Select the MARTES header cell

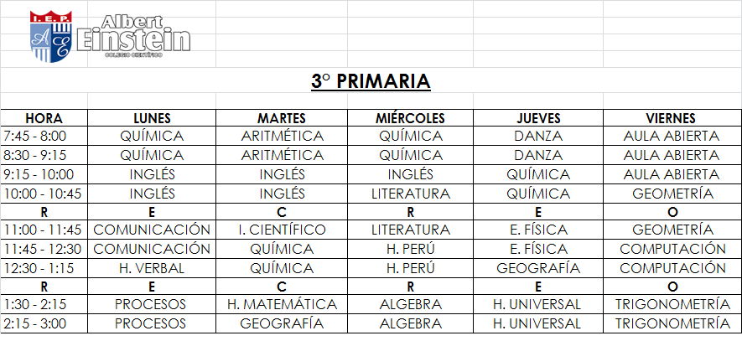tap(282, 118)
